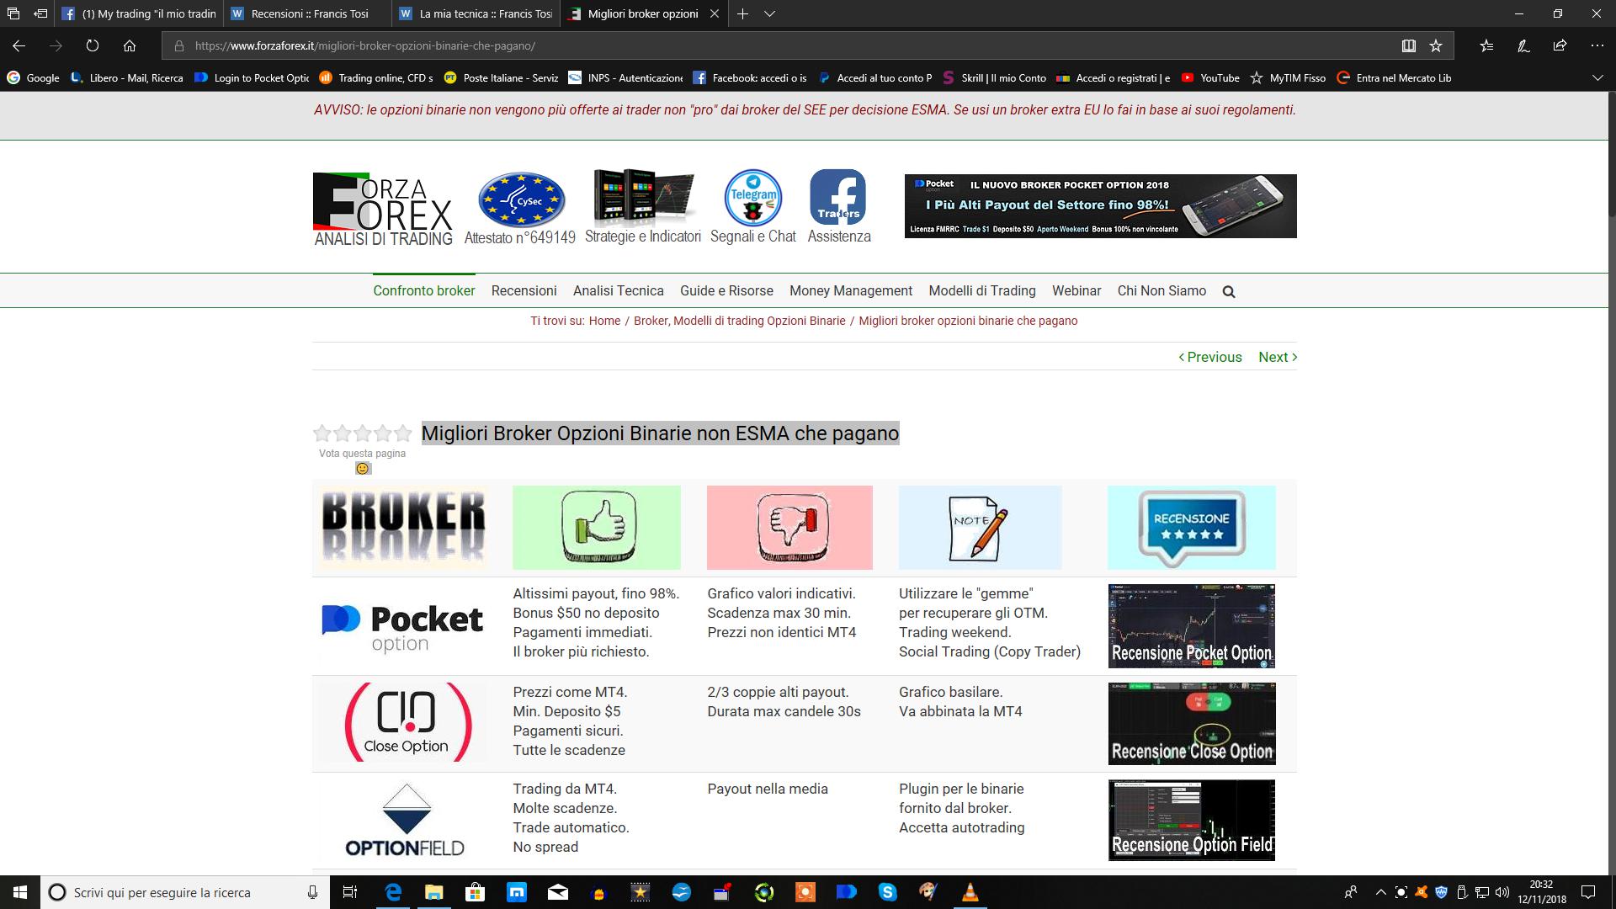The width and height of the screenshot is (1616, 909).
Task: Click the Forza Forex site logo
Action: 383,209
